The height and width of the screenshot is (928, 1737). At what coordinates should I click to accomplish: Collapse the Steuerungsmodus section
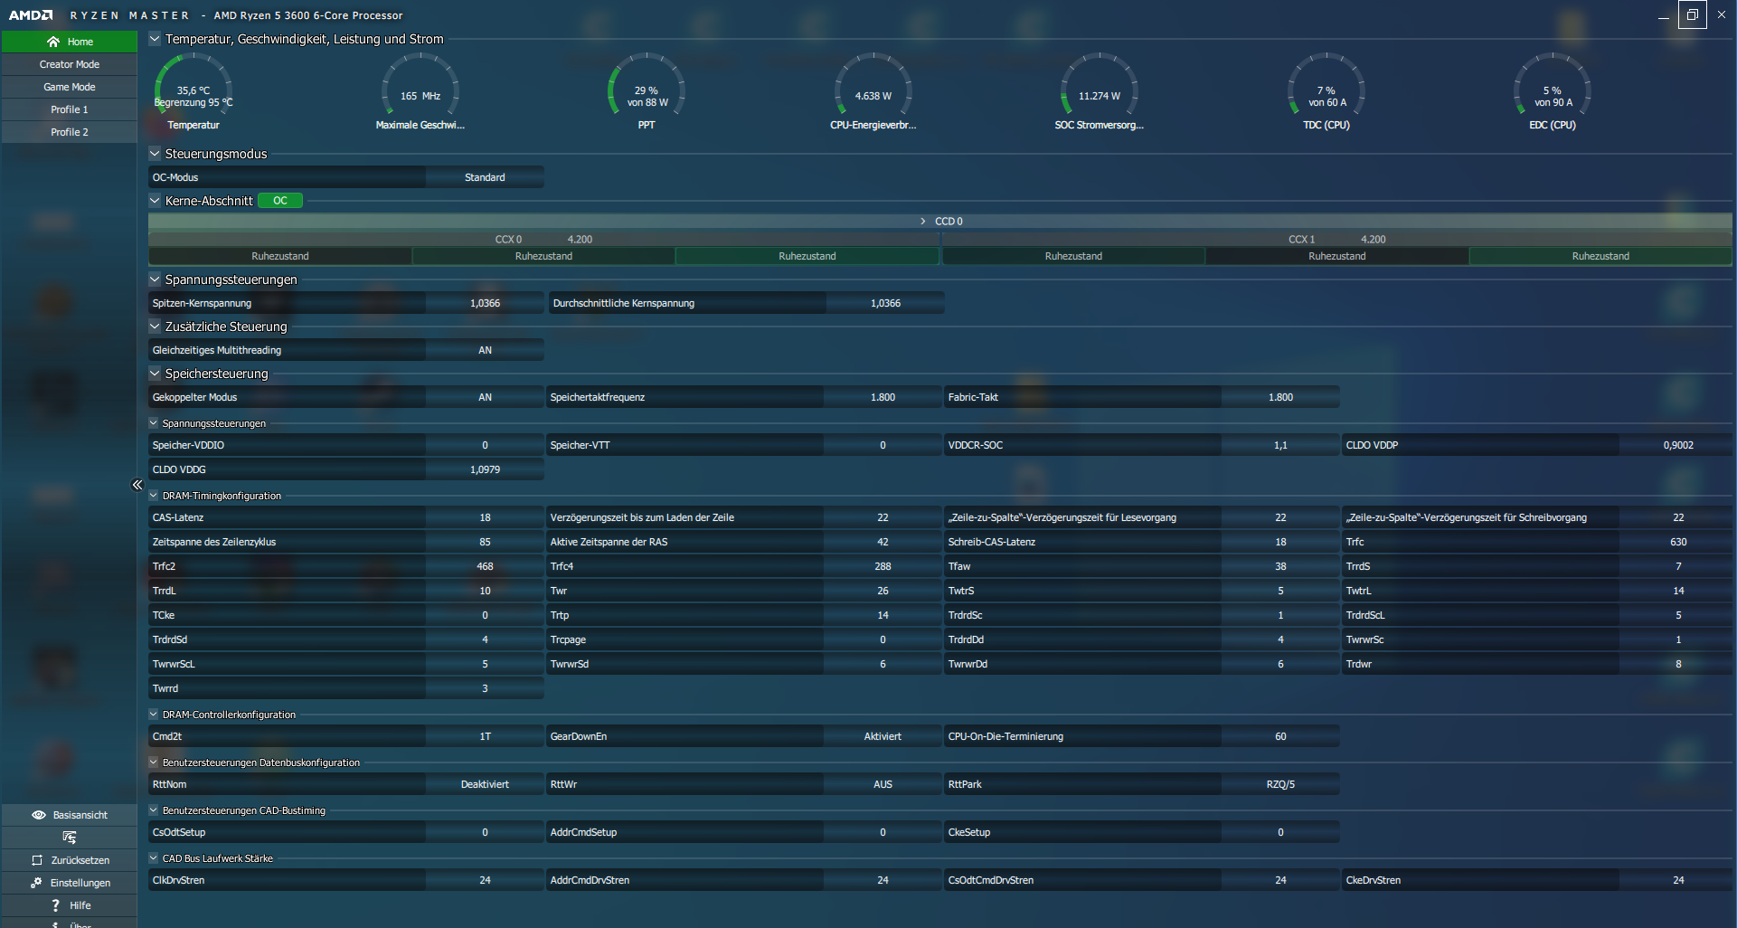(155, 154)
